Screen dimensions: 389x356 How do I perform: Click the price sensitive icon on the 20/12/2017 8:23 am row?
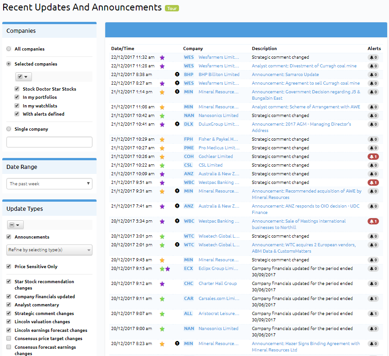pos(177,343)
